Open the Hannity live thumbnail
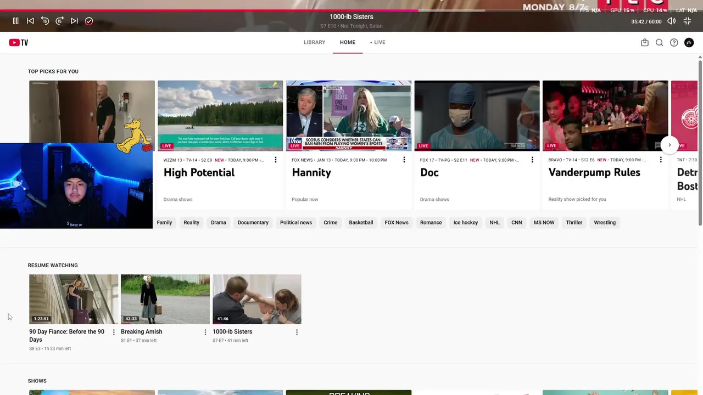 349,116
